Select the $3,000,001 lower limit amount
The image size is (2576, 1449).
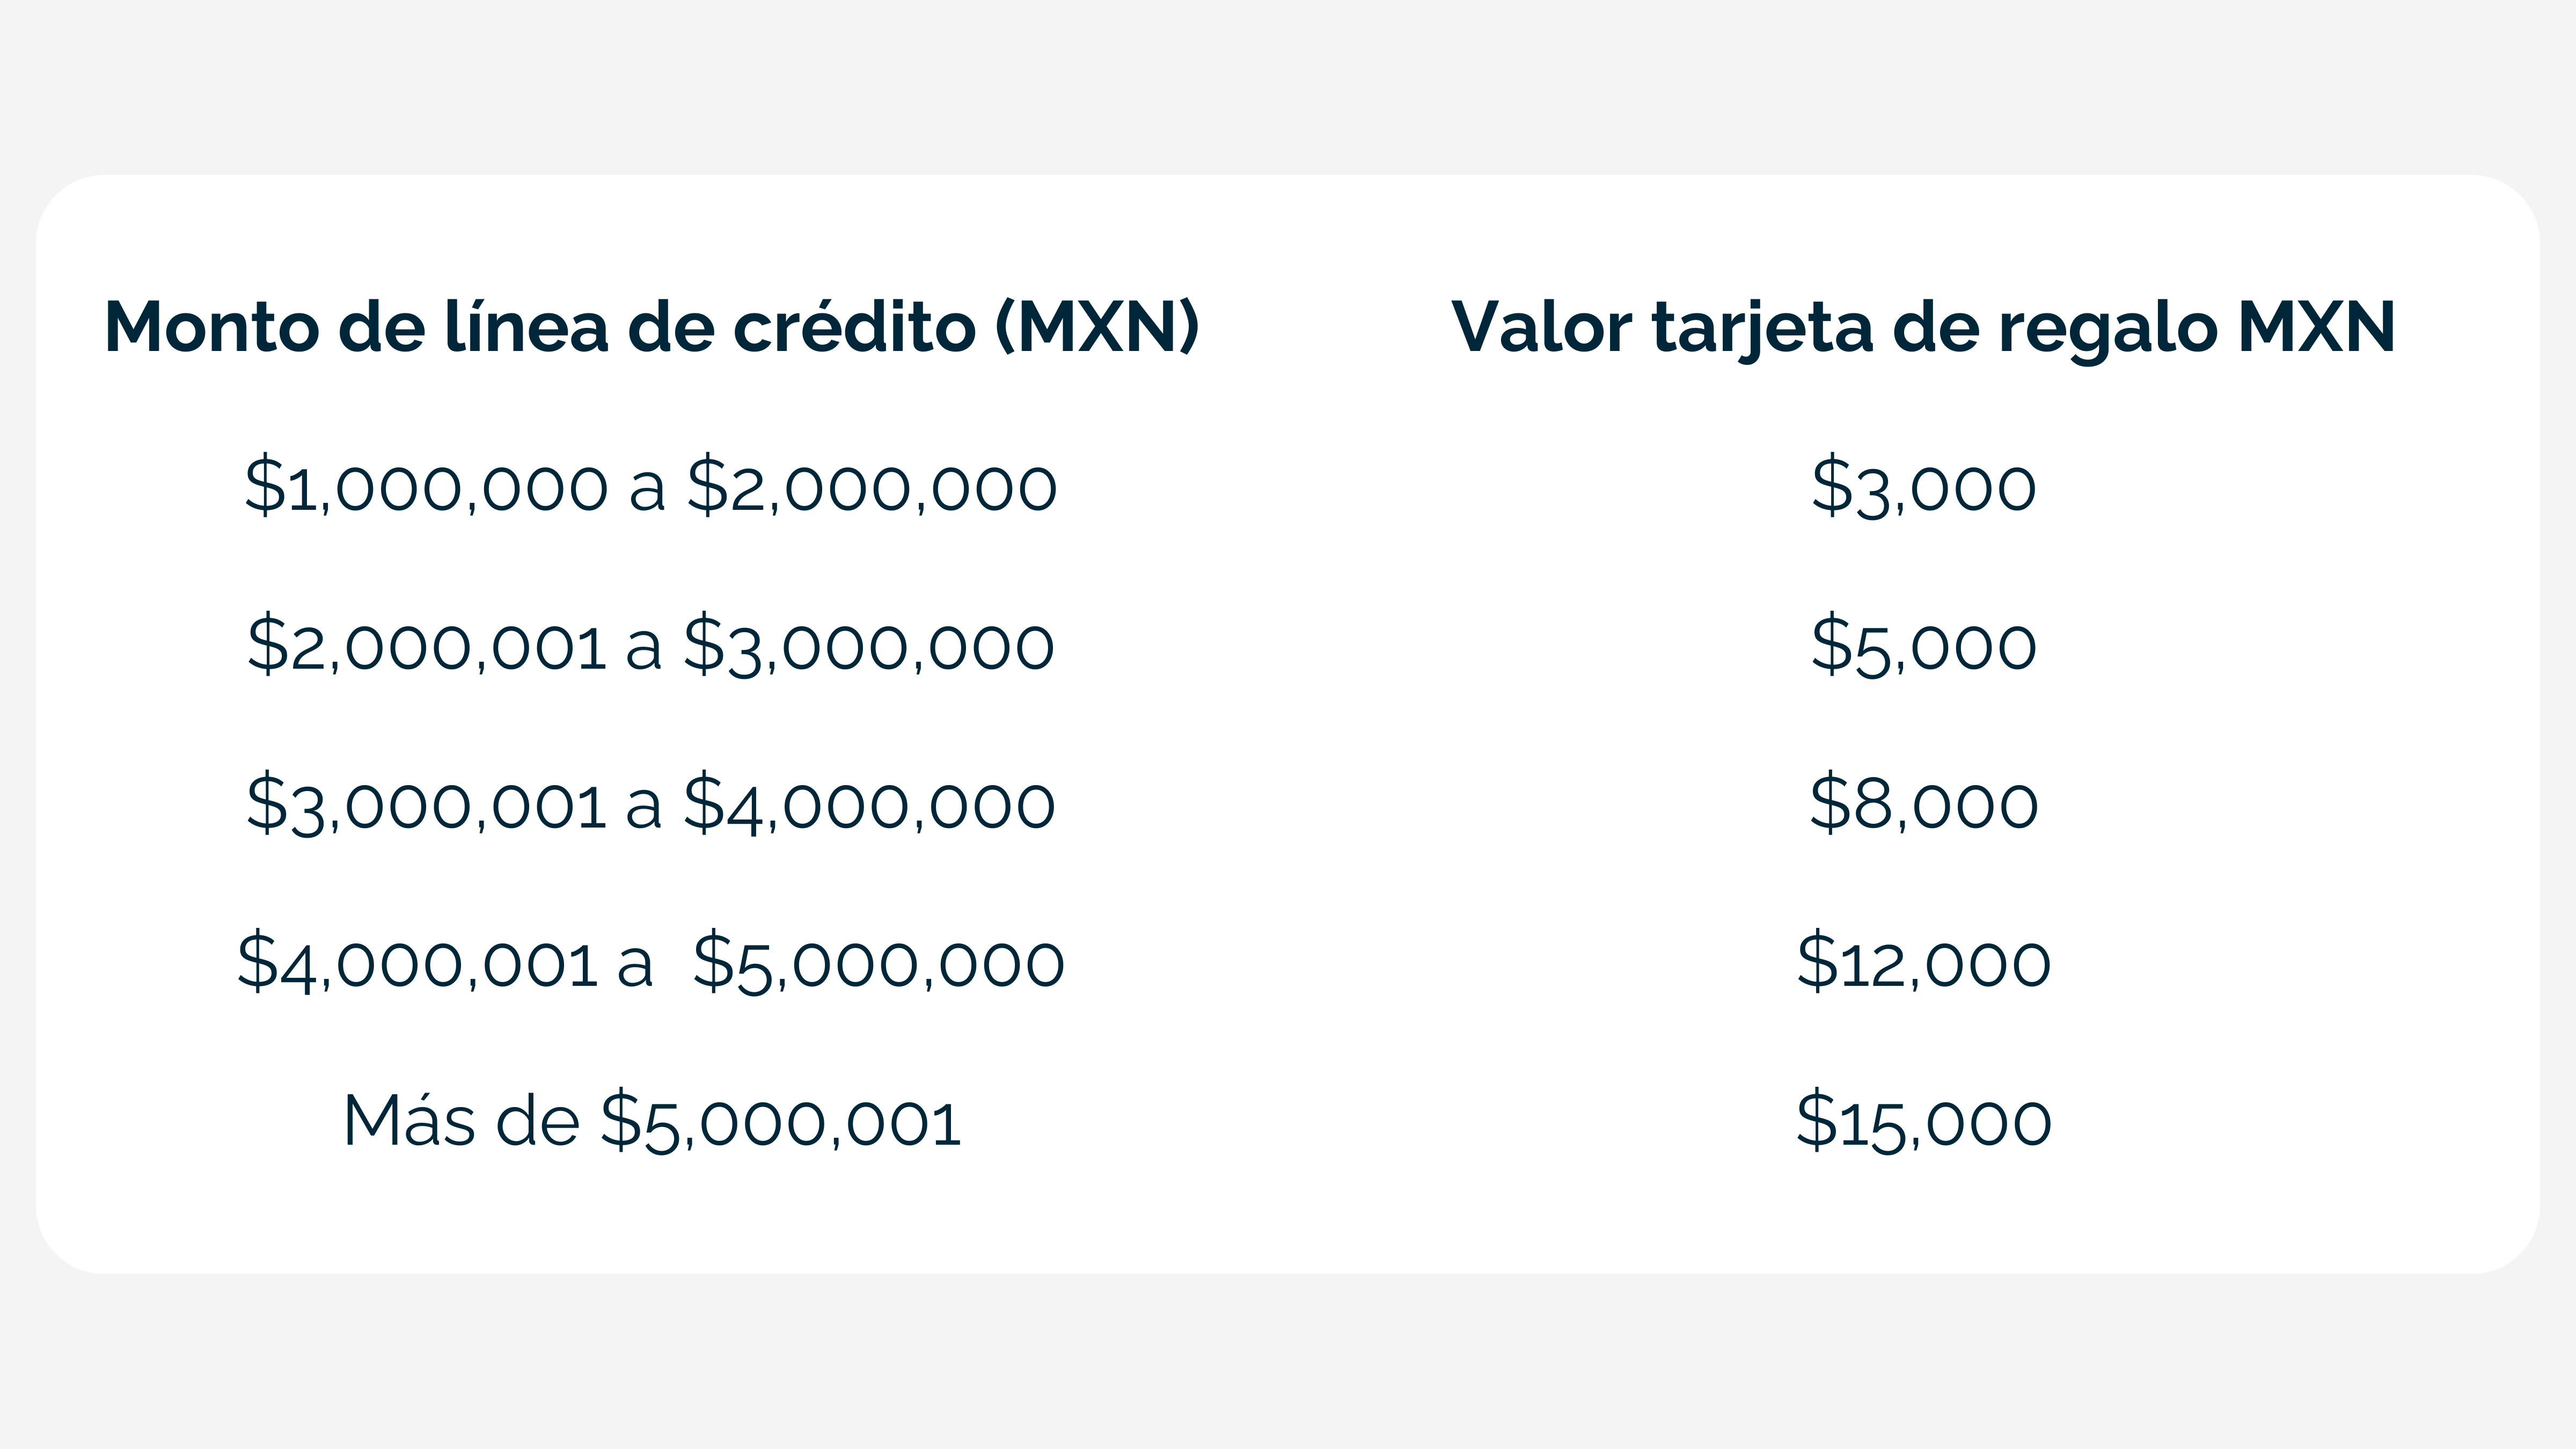coord(426,804)
